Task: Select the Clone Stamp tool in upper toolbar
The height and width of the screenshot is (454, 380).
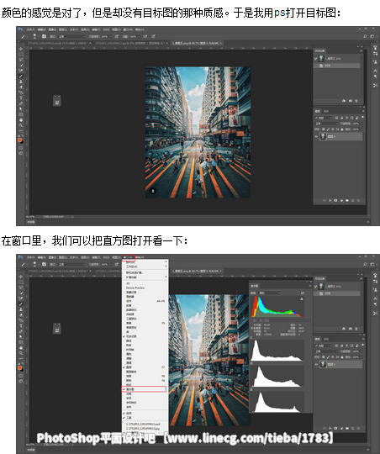Action: [21, 82]
